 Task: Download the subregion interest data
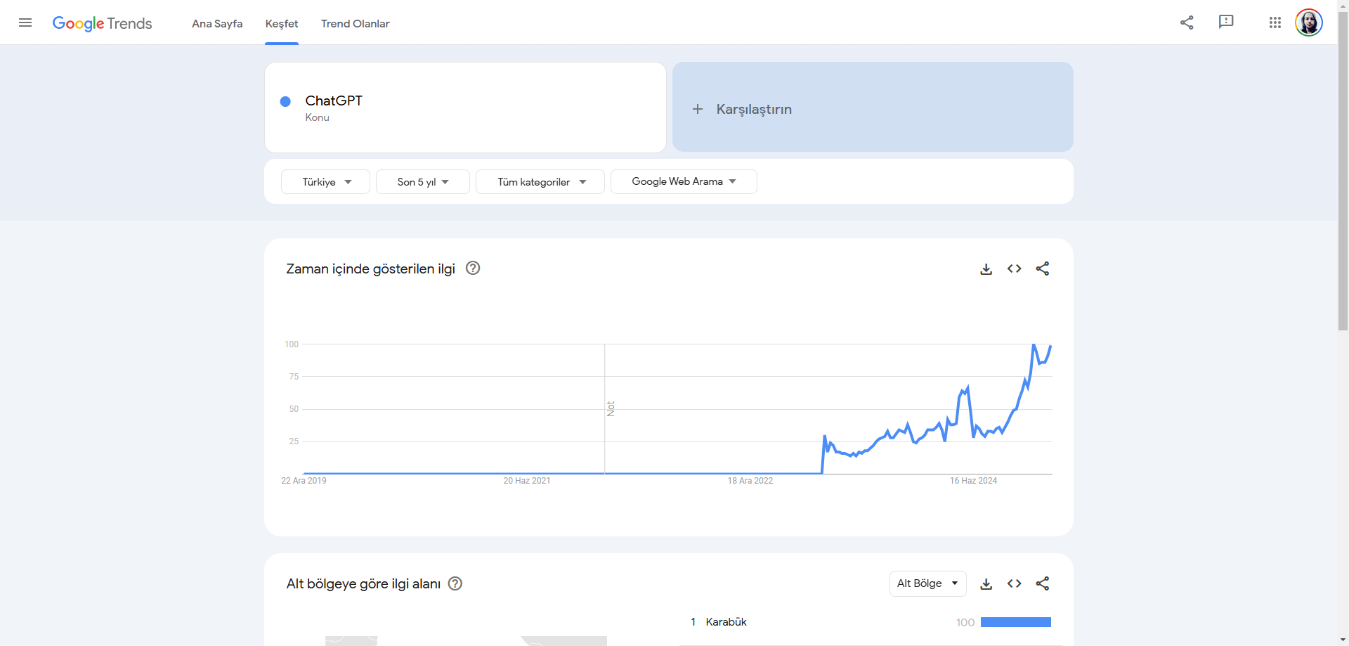pos(986,583)
